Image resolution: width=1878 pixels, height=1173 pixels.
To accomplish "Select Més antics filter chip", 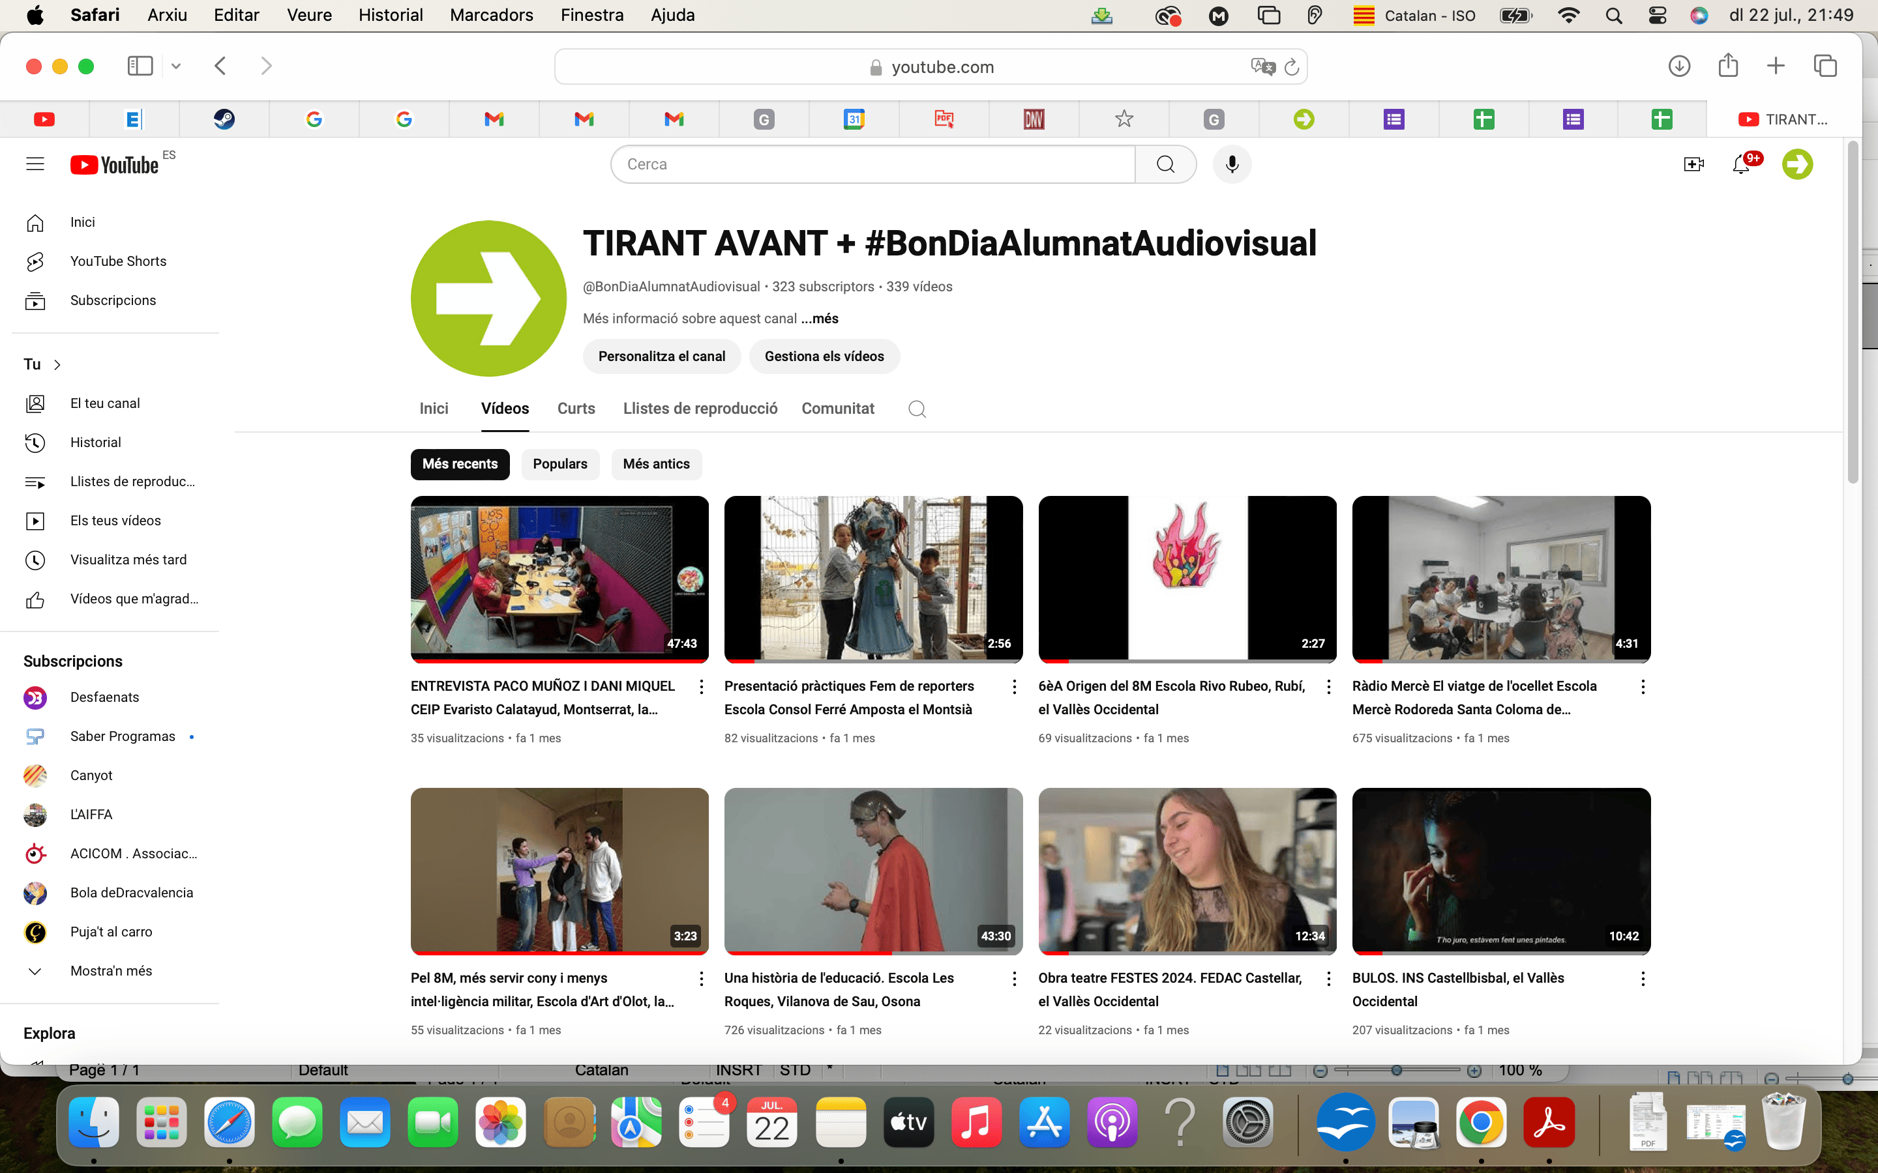I will [656, 464].
